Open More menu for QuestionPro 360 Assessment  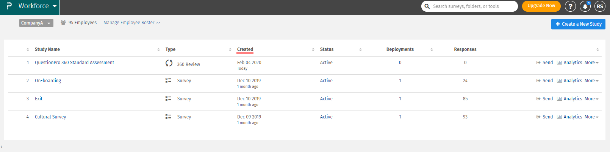(591, 63)
